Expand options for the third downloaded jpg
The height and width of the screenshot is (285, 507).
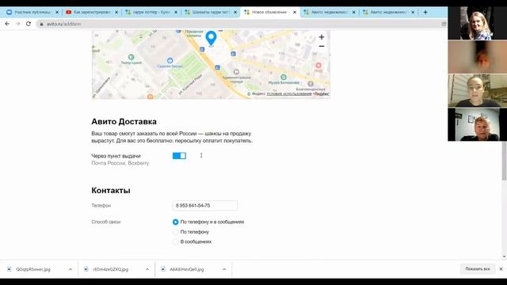pyautogui.click(x=224, y=269)
